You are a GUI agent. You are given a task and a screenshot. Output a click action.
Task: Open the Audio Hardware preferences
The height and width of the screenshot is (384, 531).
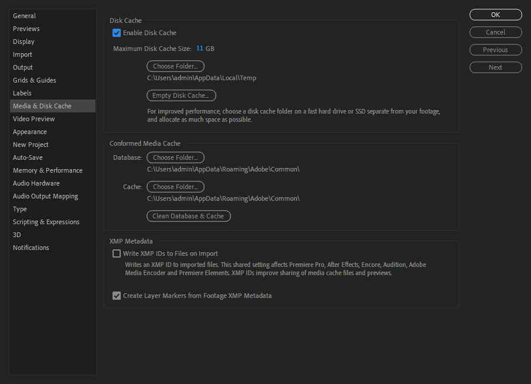click(x=36, y=183)
